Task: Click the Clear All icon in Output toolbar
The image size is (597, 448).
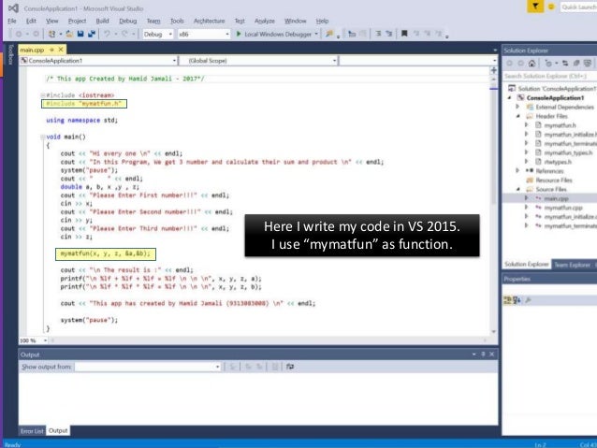Action: point(274,367)
